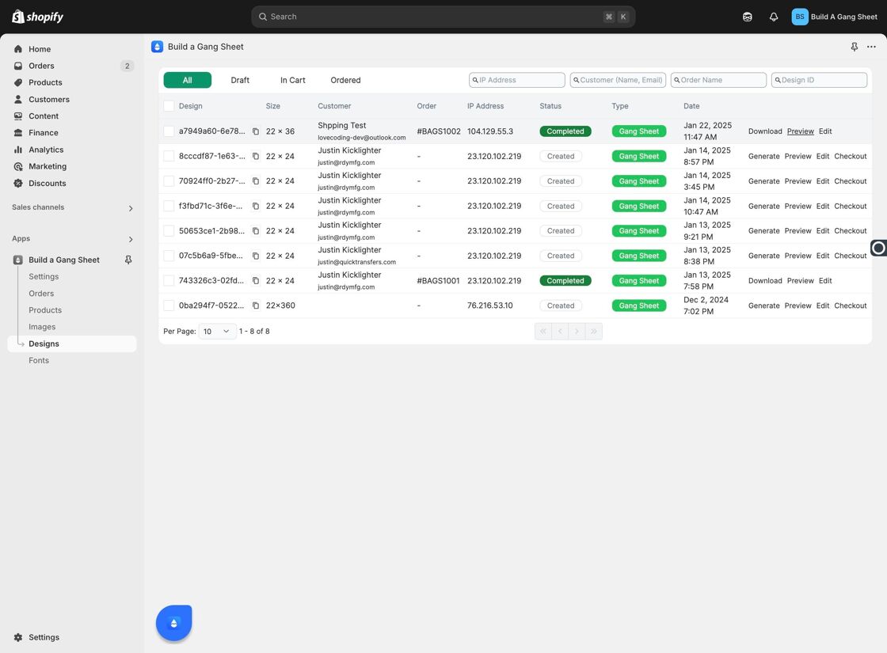Click the Analytics bar chart icon

(18, 150)
